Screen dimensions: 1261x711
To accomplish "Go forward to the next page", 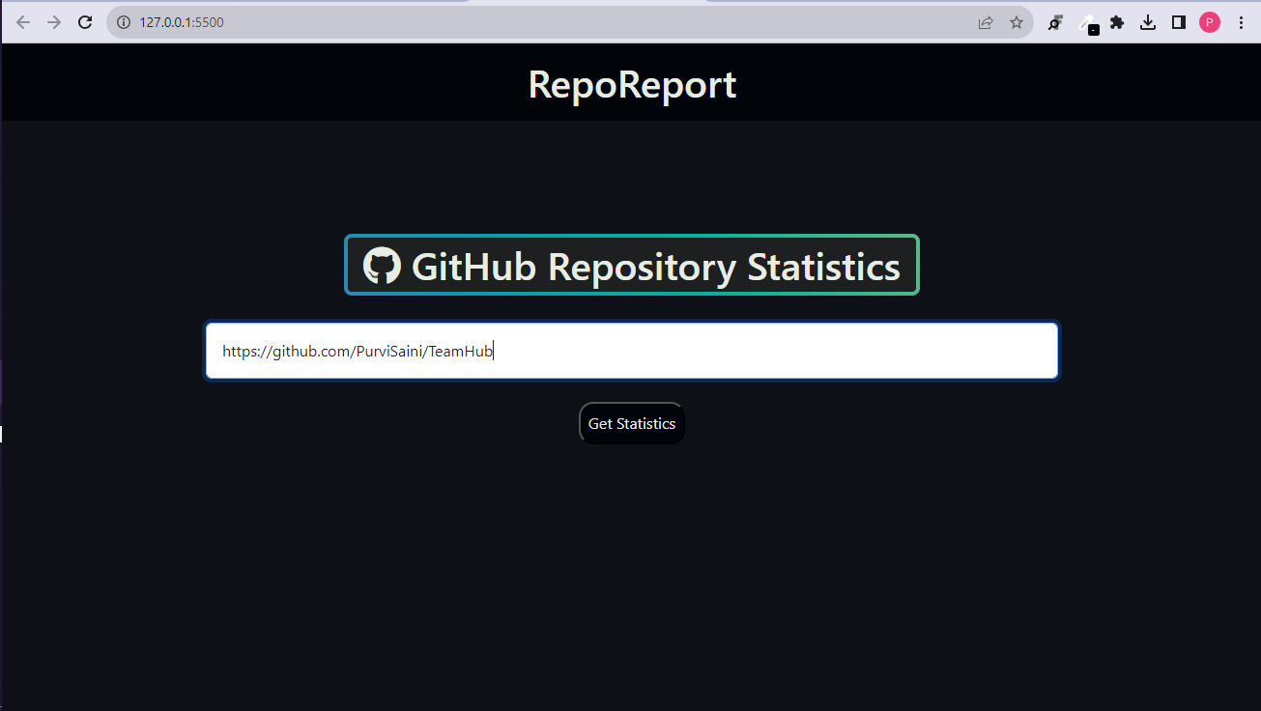I will [x=54, y=22].
